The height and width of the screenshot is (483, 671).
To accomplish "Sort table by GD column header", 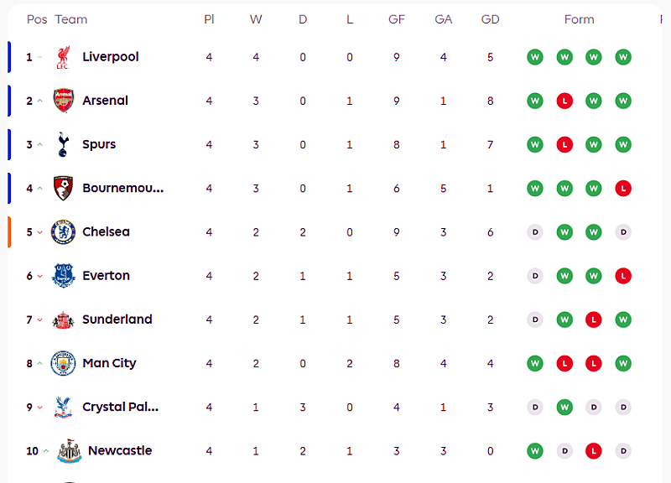I will [490, 19].
